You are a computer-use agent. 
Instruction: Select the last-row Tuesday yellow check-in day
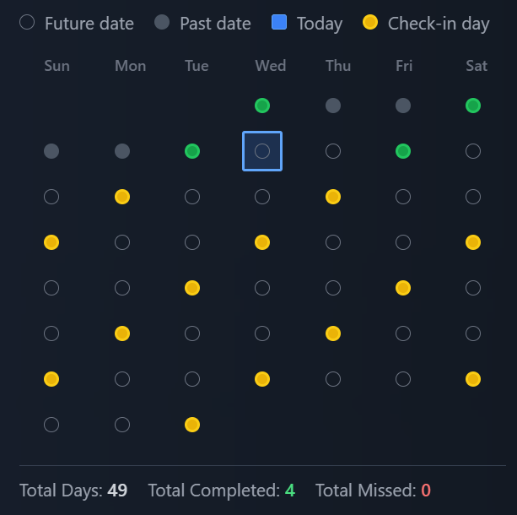pyautogui.click(x=192, y=425)
